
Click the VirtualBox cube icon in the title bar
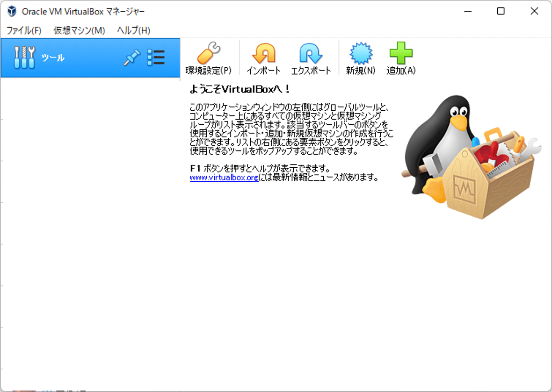point(12,11)
